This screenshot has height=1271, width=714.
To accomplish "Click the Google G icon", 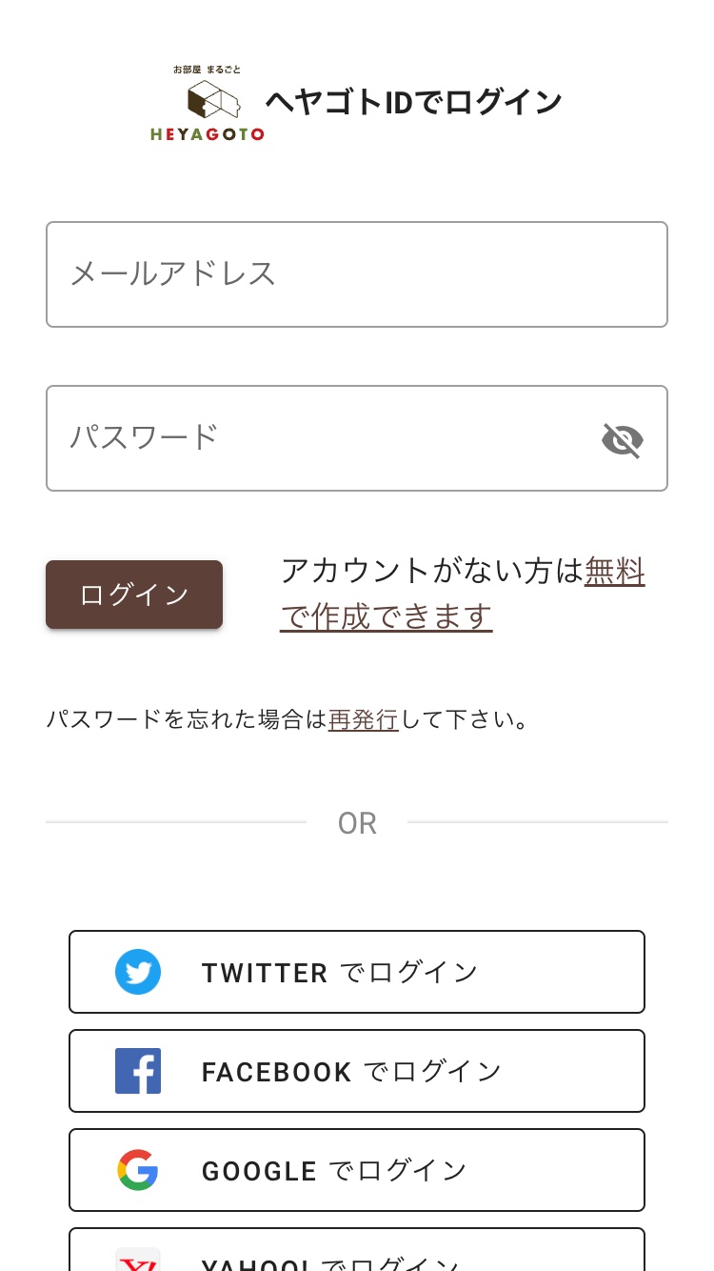I will coord(138,1170).
